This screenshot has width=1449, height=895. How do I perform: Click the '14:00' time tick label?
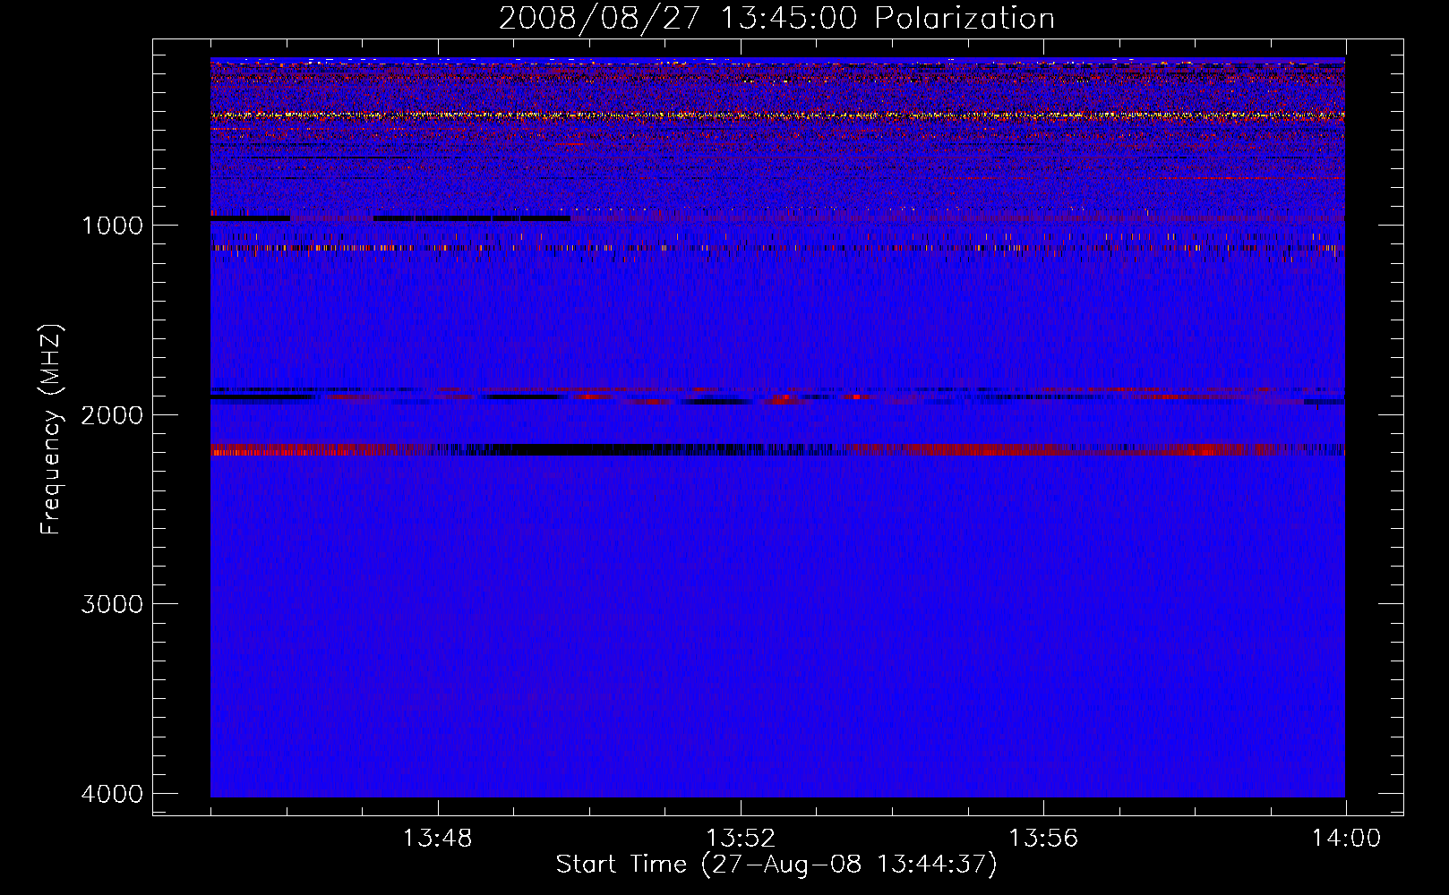click(x=1346, y=839)
